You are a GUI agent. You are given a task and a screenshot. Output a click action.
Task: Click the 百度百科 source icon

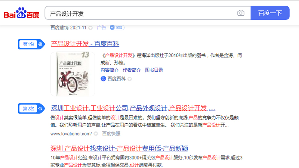coord(104,79)
